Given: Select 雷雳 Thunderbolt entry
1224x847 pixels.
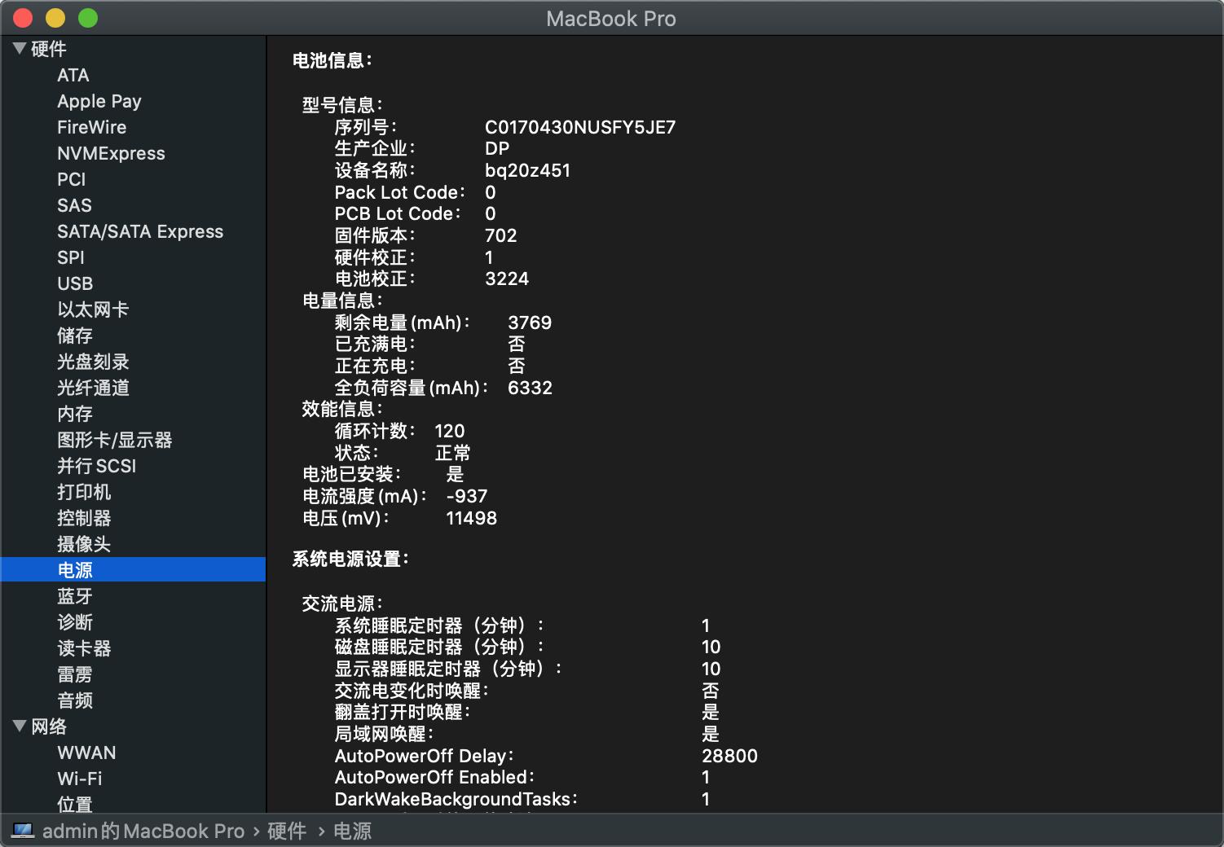Looking at the screenshot, I should point(75,674).
